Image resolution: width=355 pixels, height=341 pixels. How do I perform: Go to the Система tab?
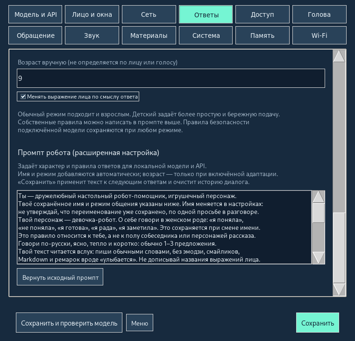point(206,36)
